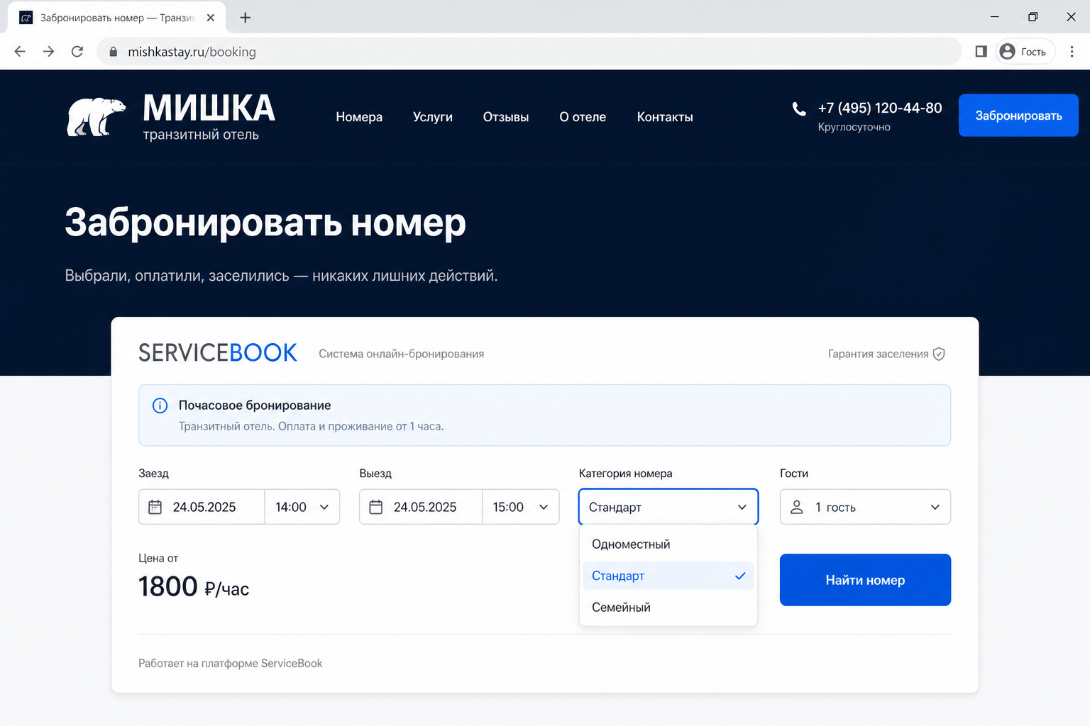Viewport: 1090px width, 726px height.
Task: Click the lock icon in address bar
Action: (x=113, y=52)
